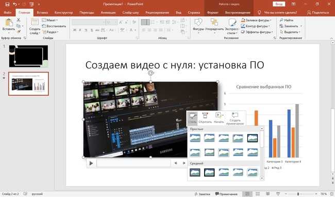Viewport: 335px width, 197px height.
Task: Switch to the Вставка tab
Action: 42,12
